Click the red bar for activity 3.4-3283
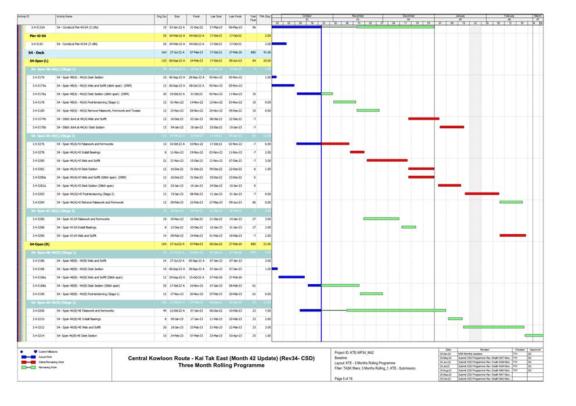Screen dimensions: 576x406 tap(482, 194)
